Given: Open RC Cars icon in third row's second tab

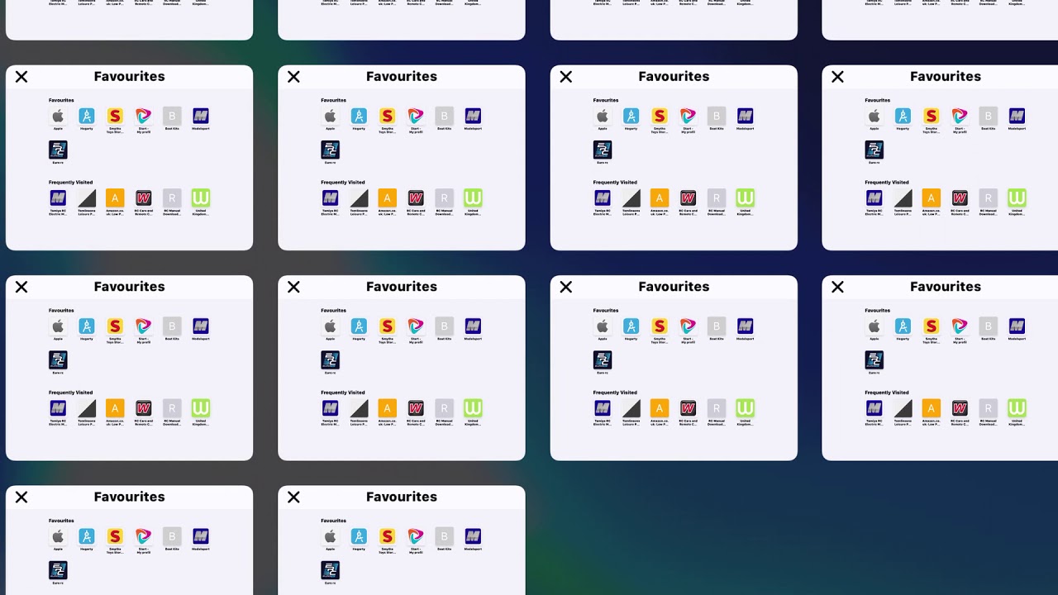Looking at the screenshot, I should (416, 407).
